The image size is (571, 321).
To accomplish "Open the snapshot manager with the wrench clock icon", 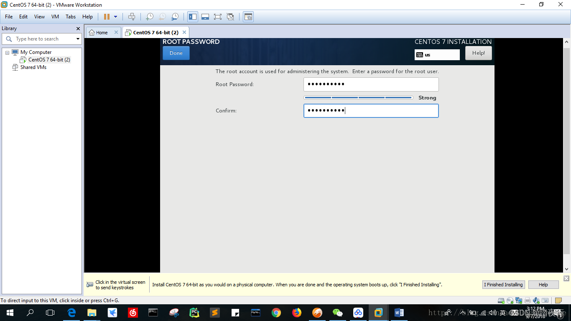I will tap(175, 17).
